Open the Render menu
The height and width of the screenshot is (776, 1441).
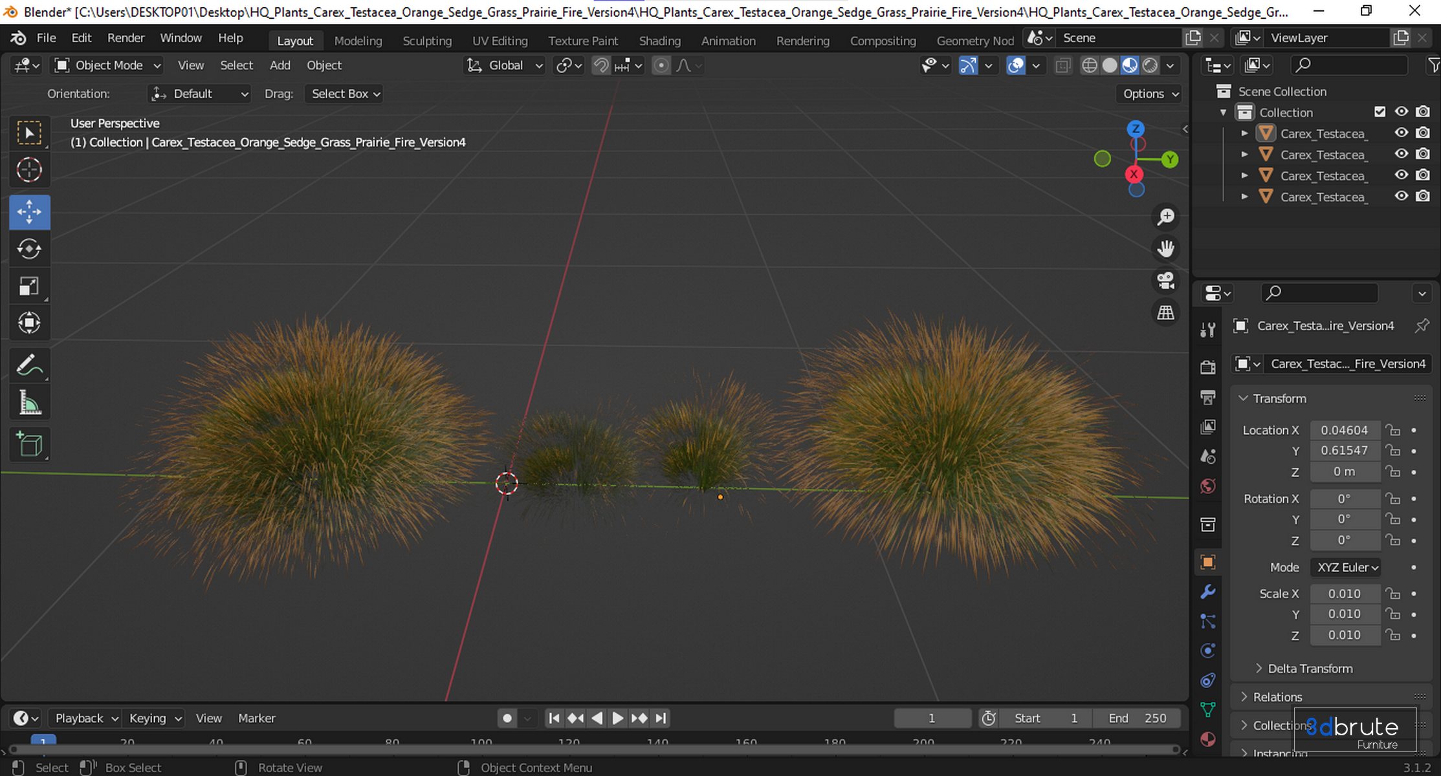[x=126, y=38]
